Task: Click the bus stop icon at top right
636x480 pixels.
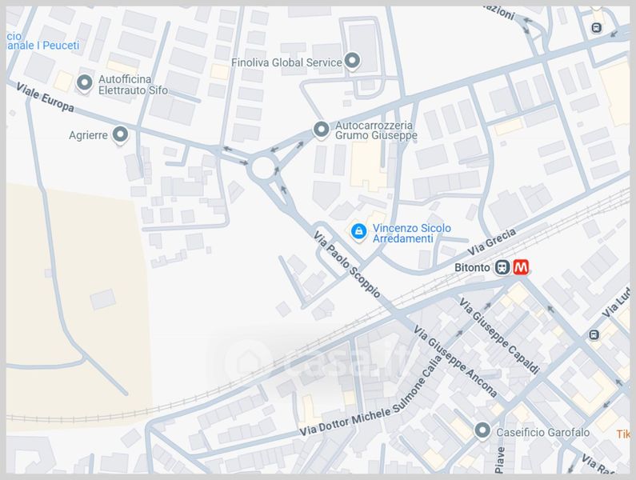Action: [596, 28]
